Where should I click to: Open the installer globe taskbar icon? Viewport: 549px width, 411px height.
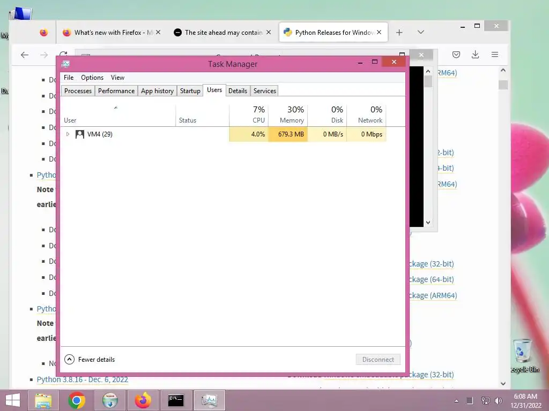[110, 400]
